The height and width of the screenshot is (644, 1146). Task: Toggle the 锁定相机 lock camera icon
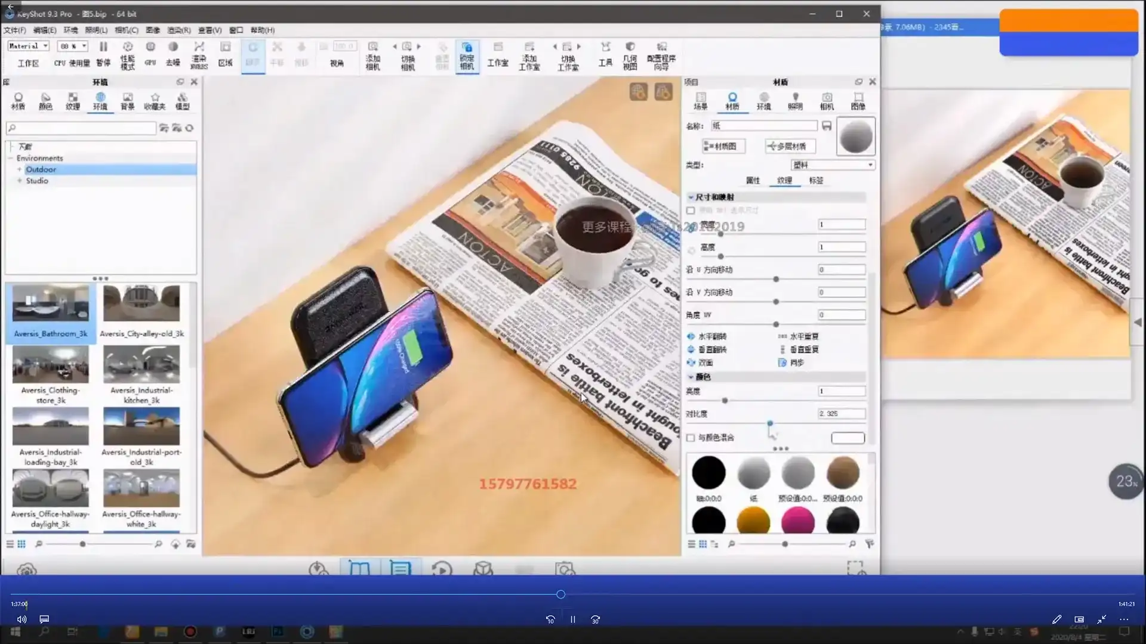pyautogui.click(x=467, y=48)
